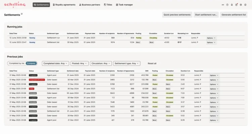Click remaining time '1:15' in Running jobs
The image size is (252, 134).
(179, 38)
